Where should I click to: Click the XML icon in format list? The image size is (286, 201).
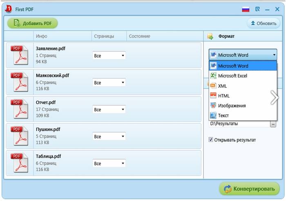coord(213,86)
